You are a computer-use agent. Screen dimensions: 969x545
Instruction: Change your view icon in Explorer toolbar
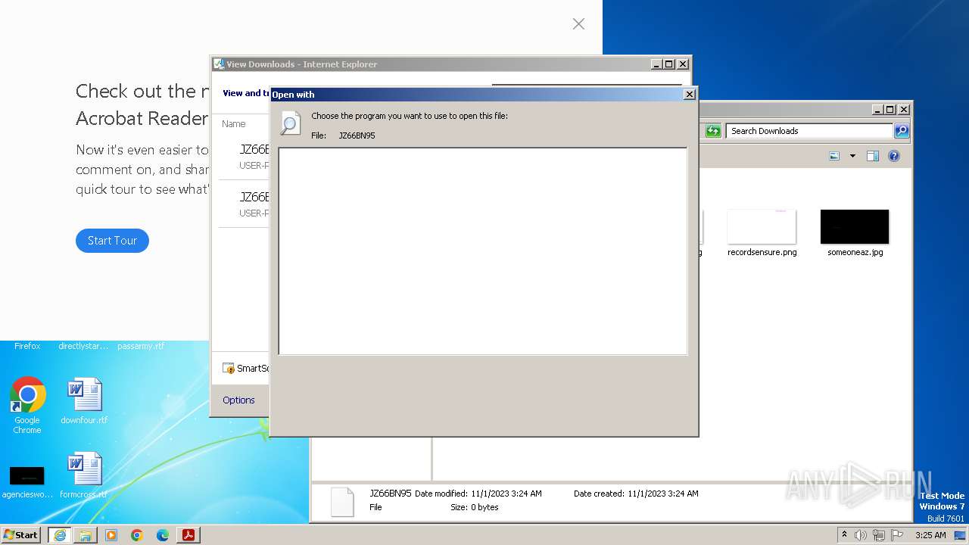pyautogui.click(x=834, y=156)
